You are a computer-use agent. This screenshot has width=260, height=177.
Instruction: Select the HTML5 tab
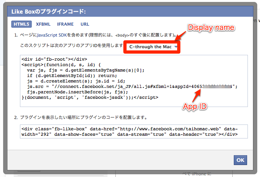[x=22, y=24]
